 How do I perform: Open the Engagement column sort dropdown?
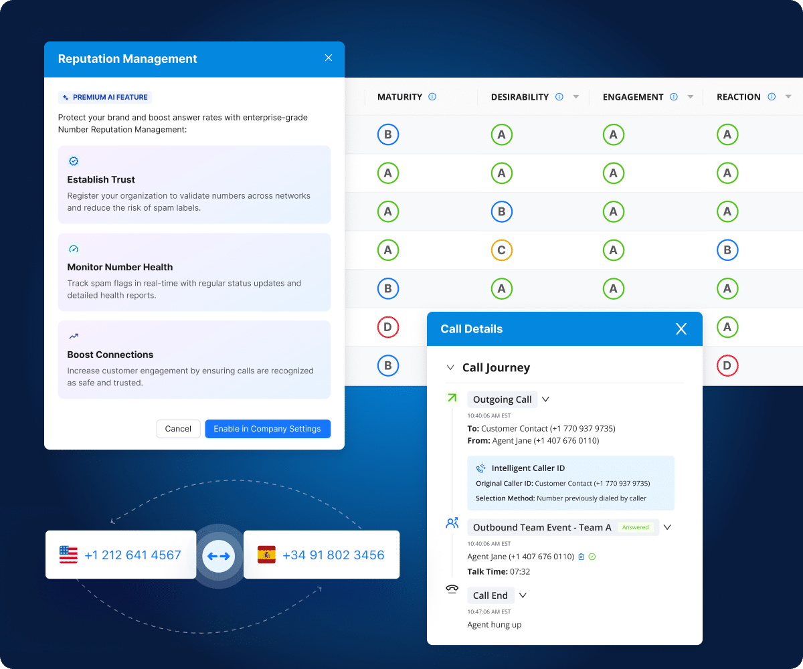(691, 97)
